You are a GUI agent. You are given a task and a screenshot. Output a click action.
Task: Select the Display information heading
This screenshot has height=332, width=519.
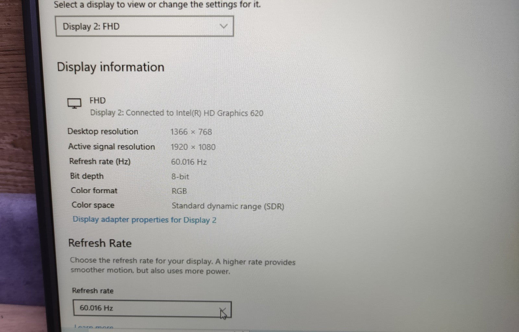pyautogui.click(x=111, y=67)
